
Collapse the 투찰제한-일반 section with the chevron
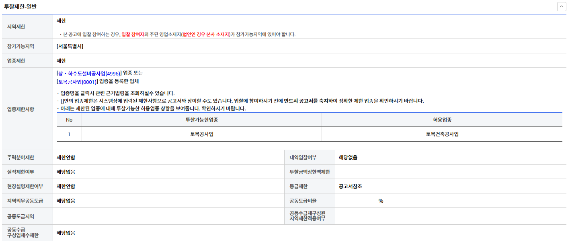561,6
